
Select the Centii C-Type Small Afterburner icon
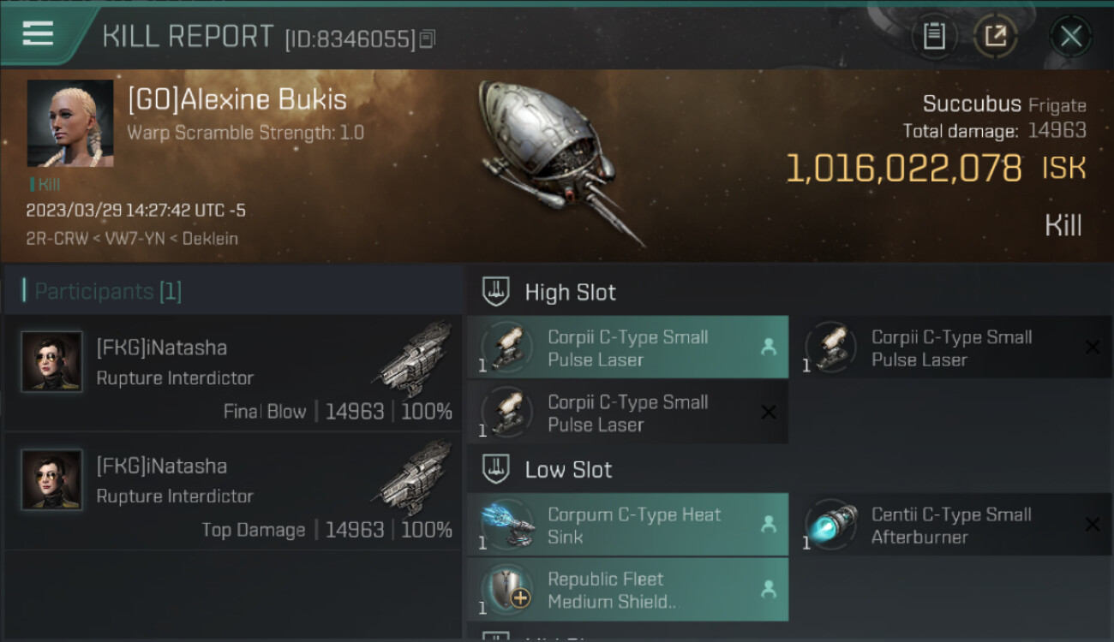point(830,525)
